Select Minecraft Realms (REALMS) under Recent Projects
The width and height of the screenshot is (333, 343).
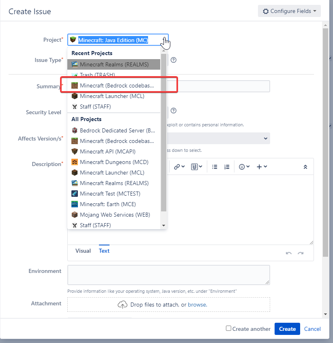(x=114, y=64)
